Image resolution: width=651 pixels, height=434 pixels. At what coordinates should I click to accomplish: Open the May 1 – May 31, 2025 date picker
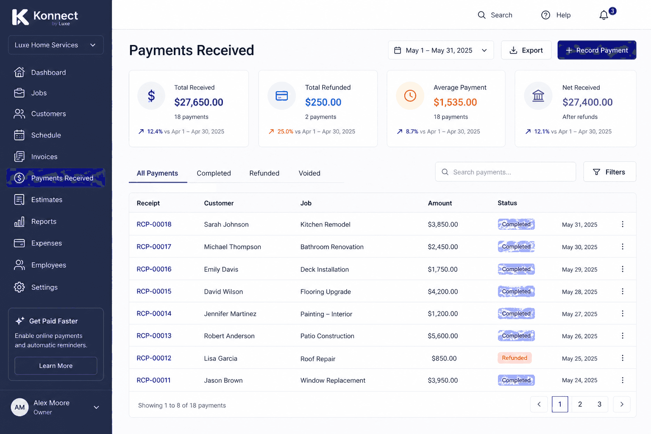coord(441,50)
